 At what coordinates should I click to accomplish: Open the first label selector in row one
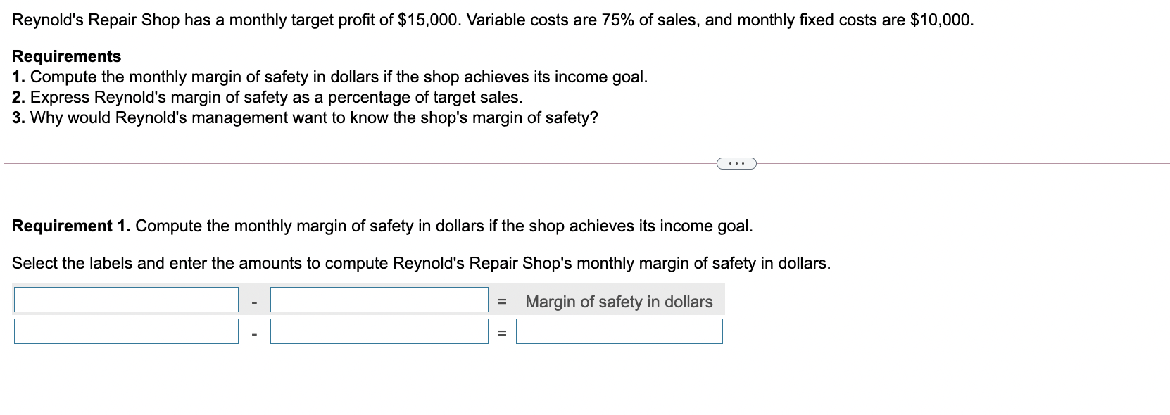coord(125,299)
